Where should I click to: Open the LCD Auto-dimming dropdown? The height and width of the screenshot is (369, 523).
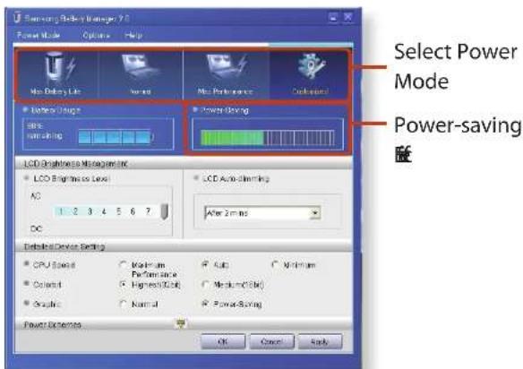314,213
